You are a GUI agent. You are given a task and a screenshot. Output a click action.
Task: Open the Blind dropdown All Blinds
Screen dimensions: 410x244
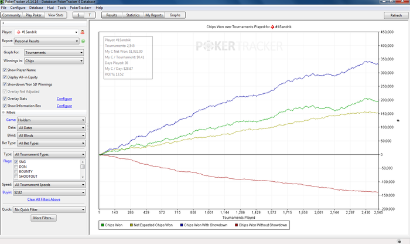pos(52,135)
